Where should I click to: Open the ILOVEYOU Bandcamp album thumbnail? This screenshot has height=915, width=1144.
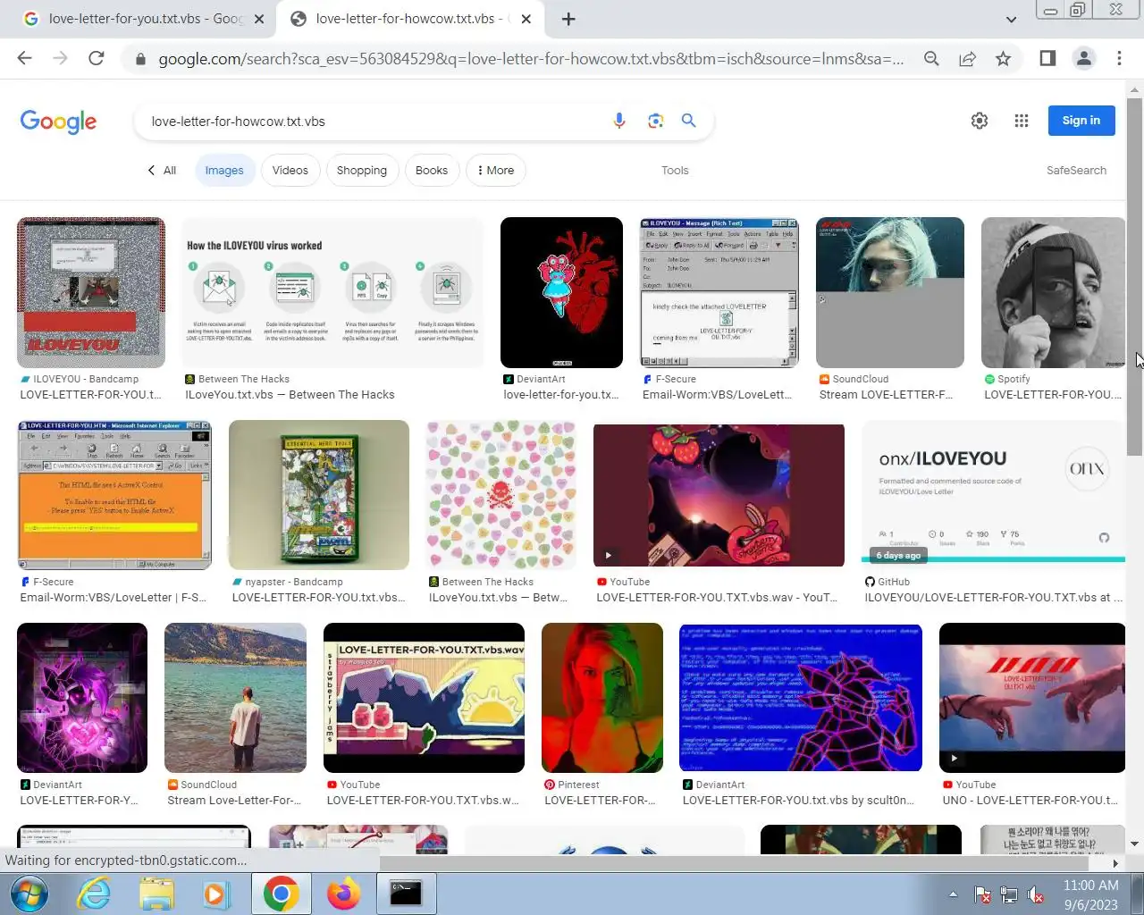pos(91,292)
